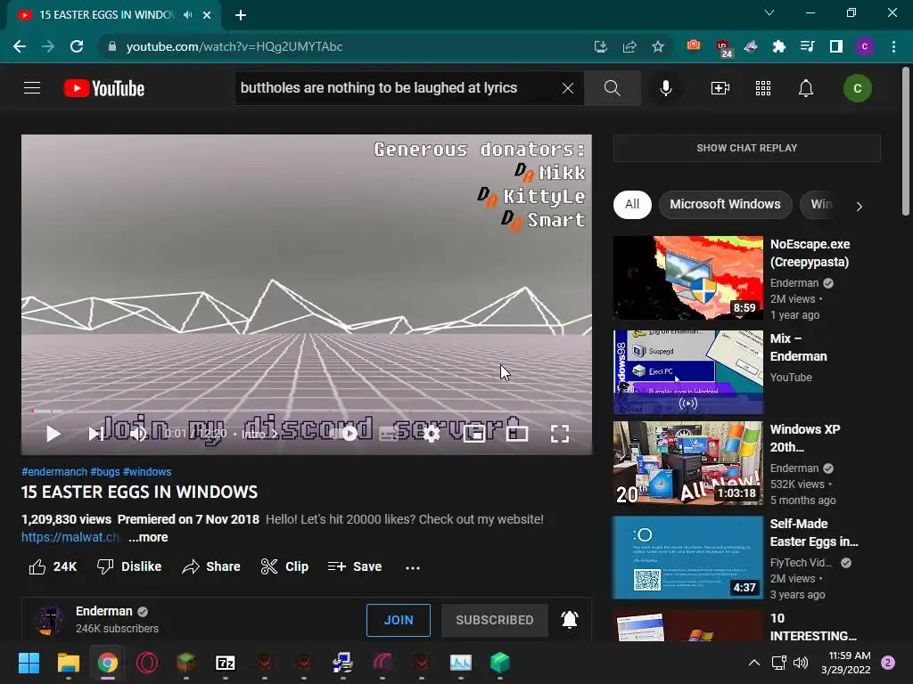Select the Microsoft Windows filter chip
The width and height of the screenshot is (913, 684).
725,204
